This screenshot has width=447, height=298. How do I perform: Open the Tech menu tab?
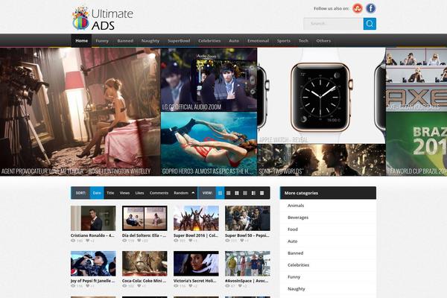[303, 41]
